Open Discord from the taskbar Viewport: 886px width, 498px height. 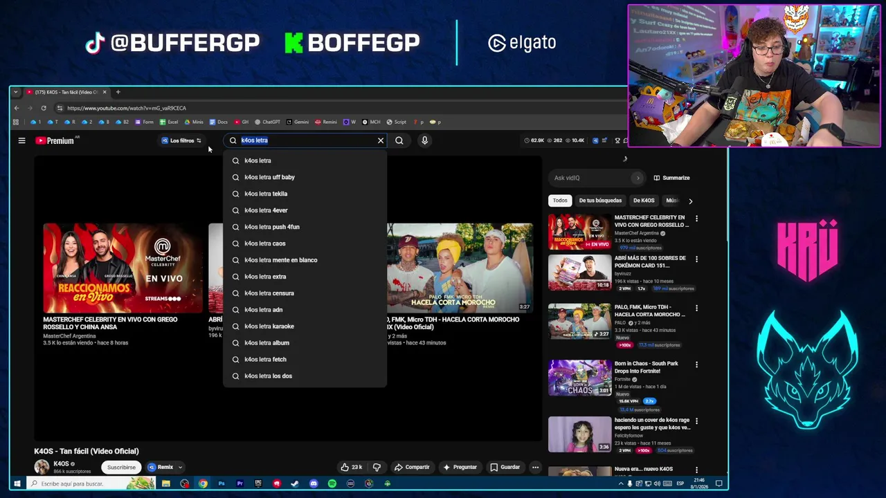tap(314, 483)
